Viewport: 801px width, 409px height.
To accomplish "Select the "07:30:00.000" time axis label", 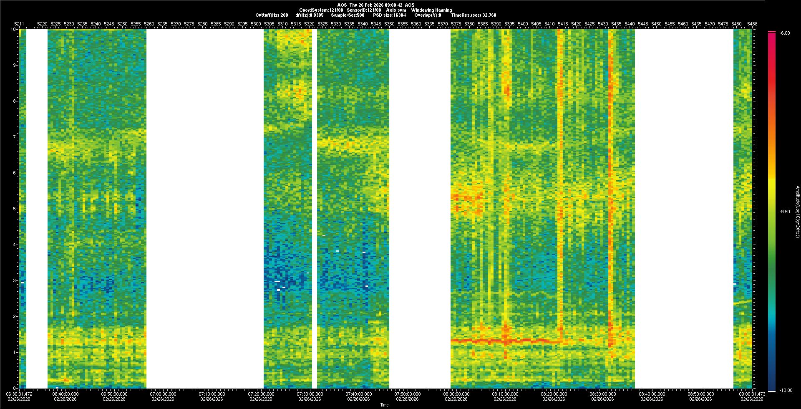I will pos(310,394).
